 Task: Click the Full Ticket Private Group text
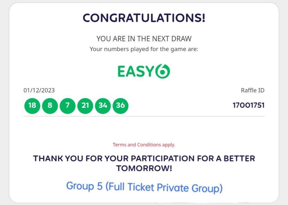click(x=164, y=187)
